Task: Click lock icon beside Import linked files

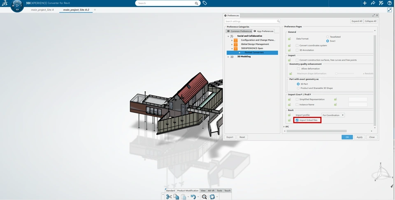Action: pyautogui.click(x=289, y=120)
